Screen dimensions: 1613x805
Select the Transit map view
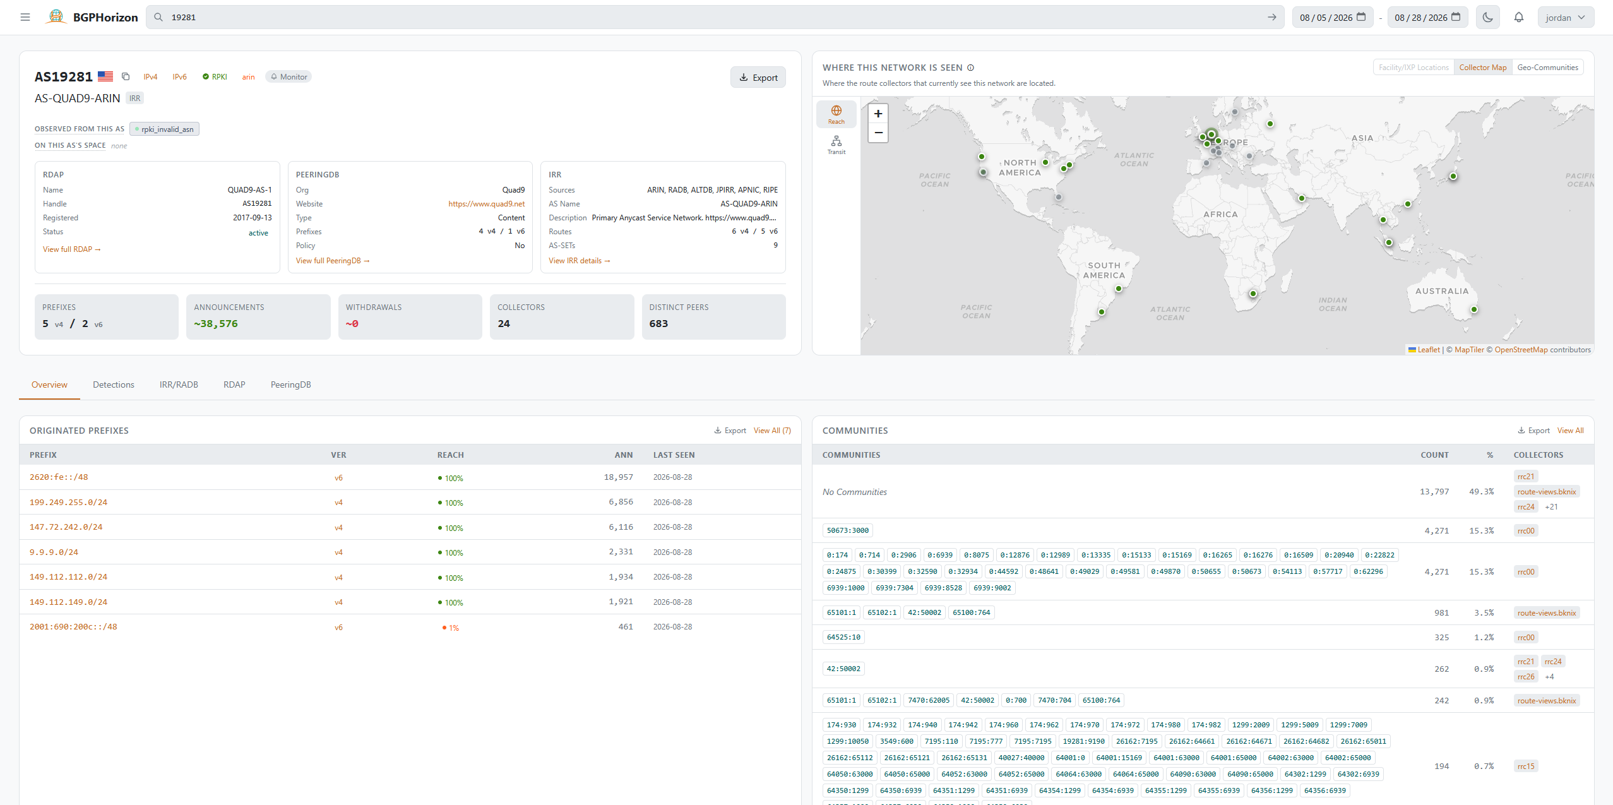tap(836, 145)
